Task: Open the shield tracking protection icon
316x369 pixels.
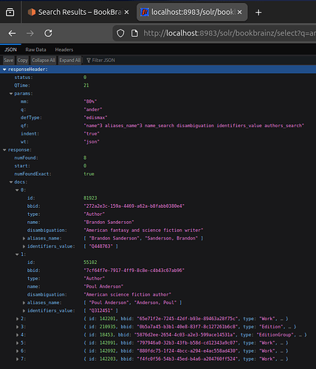Action: click(120, 33)
